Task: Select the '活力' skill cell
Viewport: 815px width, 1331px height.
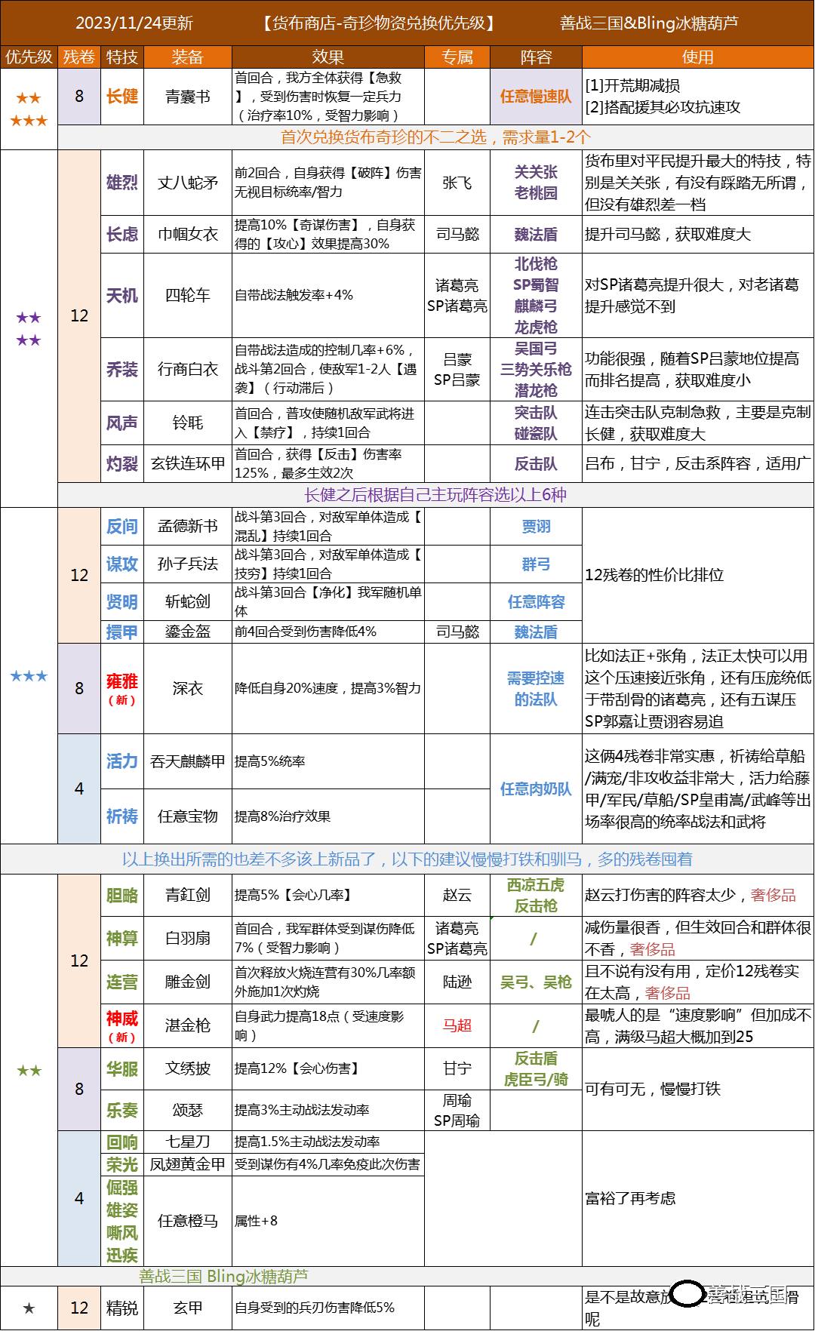Action: [122, 761]
